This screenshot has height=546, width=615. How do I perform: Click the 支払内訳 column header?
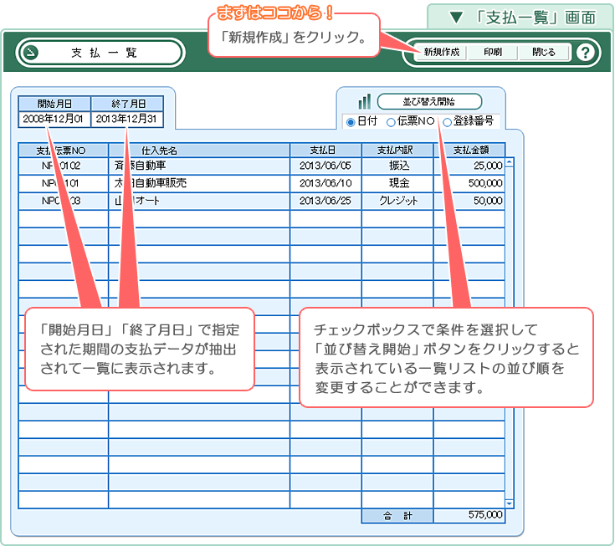coord(397,151)
